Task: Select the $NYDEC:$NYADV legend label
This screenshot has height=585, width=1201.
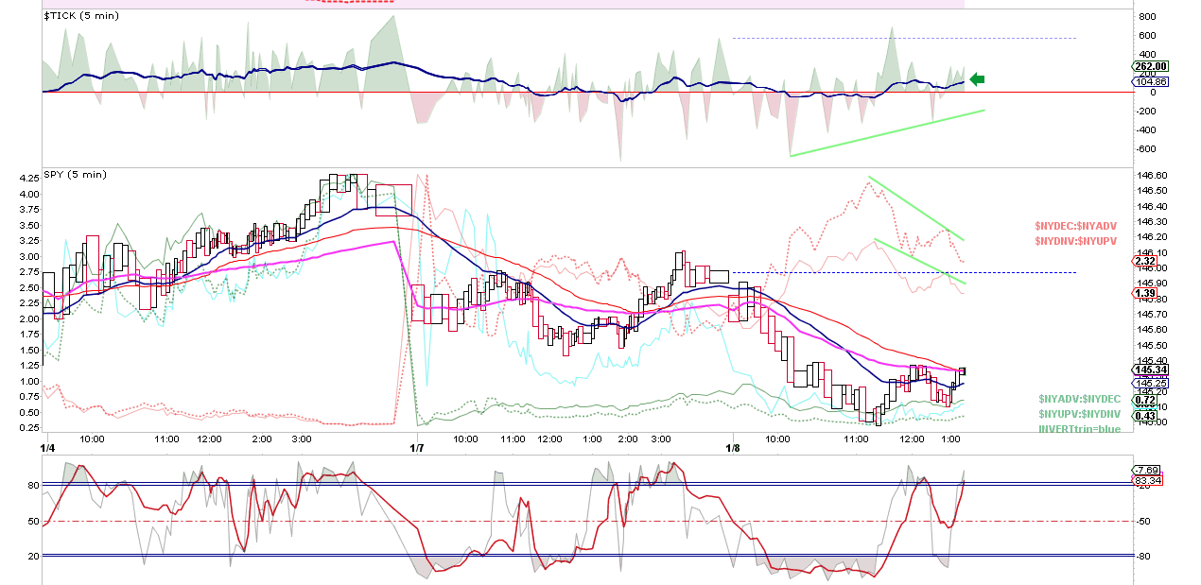Action: click(1076, 227)
